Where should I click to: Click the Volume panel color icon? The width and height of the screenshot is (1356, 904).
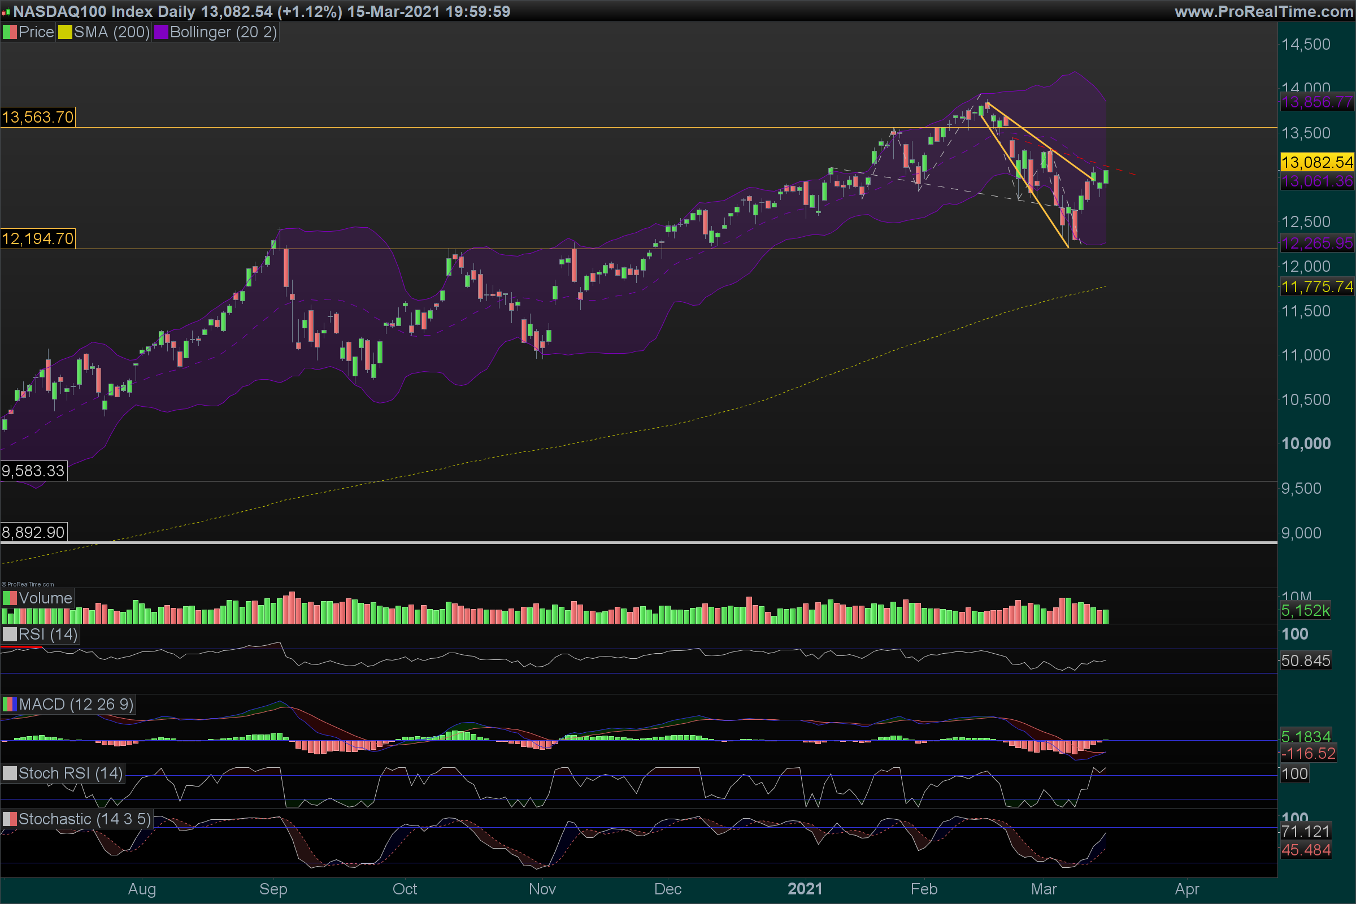(x=9, y=598)
